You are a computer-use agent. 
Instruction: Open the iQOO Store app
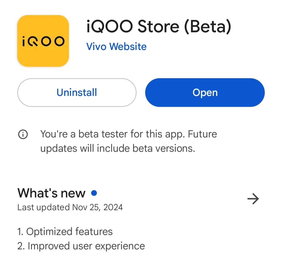(x=205, y=92)
